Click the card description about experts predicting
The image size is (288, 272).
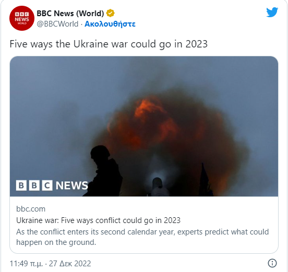[142, 237]
